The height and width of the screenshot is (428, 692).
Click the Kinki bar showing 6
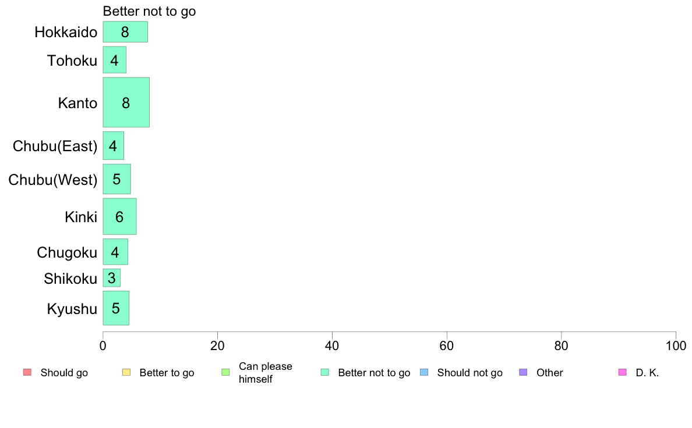[x=119, y=216]
